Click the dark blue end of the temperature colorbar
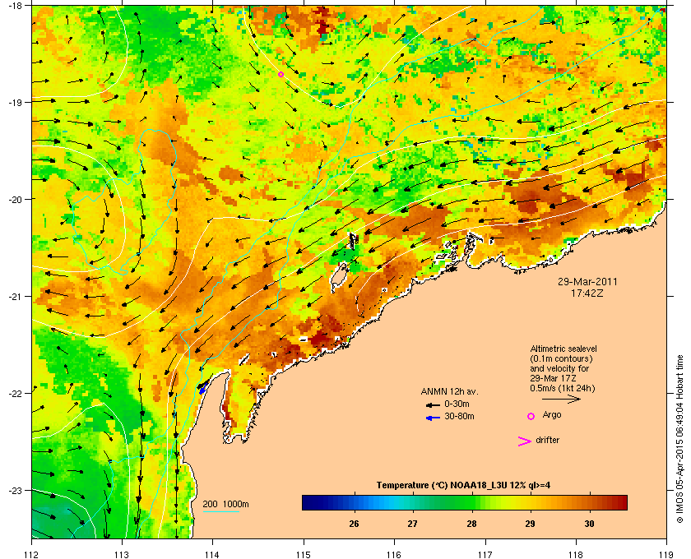The height and width of the screenshot is (559, 691). (x=308, y=502)
